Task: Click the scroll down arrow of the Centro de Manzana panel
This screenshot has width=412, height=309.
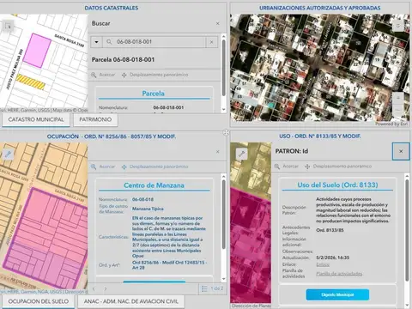Action: pyautogui.click(x=224, y=279)
